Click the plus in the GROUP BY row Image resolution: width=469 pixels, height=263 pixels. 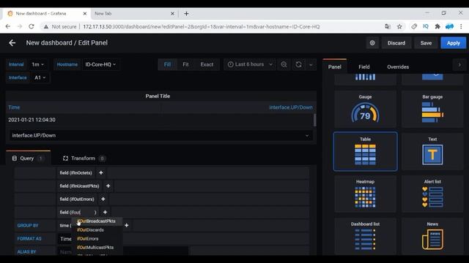[127, 226]
